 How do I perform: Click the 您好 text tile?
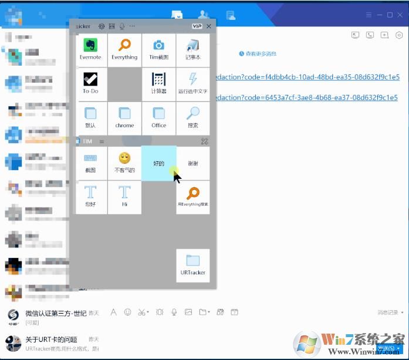(90, 198)
